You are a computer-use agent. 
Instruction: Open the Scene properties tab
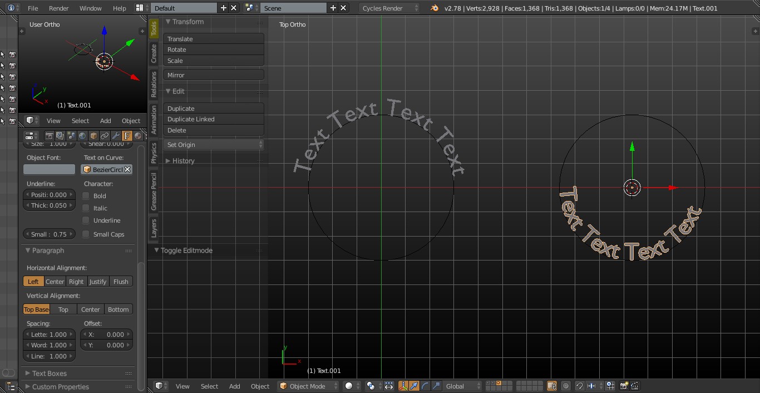(71, 135)
